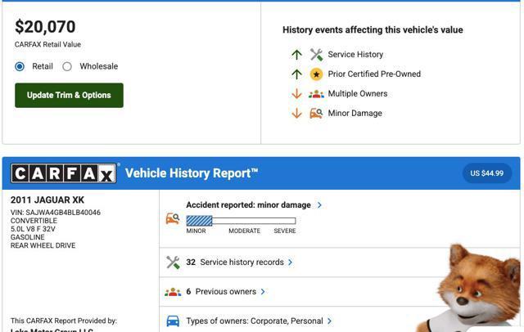Click the CARFAX logo in report header
Viewport: 524px width, 332px height.
pos(64,173)
